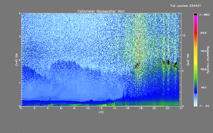Click the '4:' UTC time tick
The height and width of the screenshot is (133, 213).
[48, 108]
